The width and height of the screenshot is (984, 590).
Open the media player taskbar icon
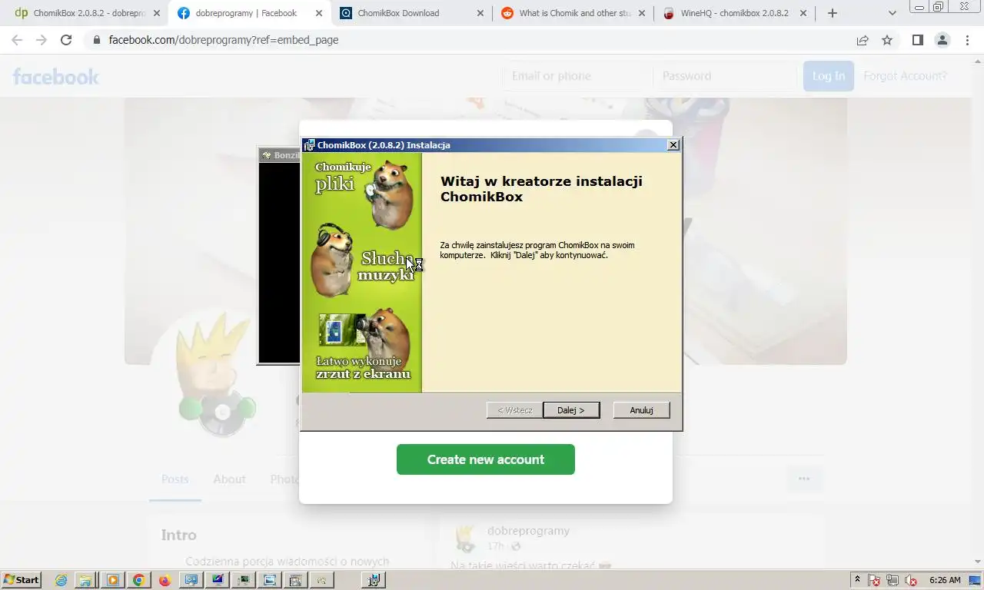coord(113,580)
